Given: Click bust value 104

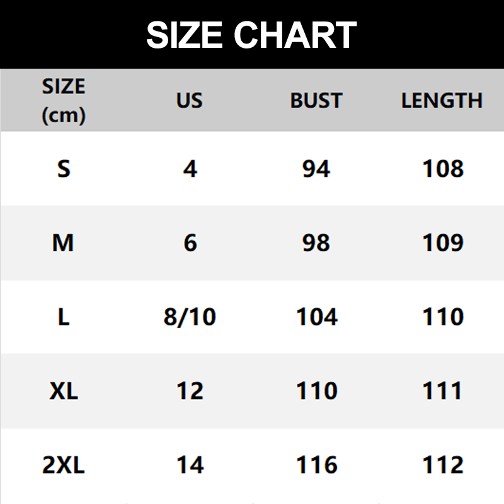Looking at the screenshot, I should 317,317.
